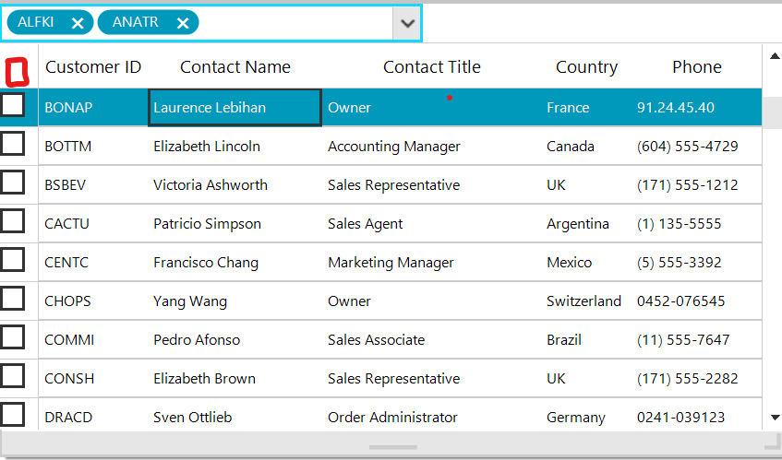782x460 pixels.
Task: Select the Marketing Manager title cell
Action: 391,263
